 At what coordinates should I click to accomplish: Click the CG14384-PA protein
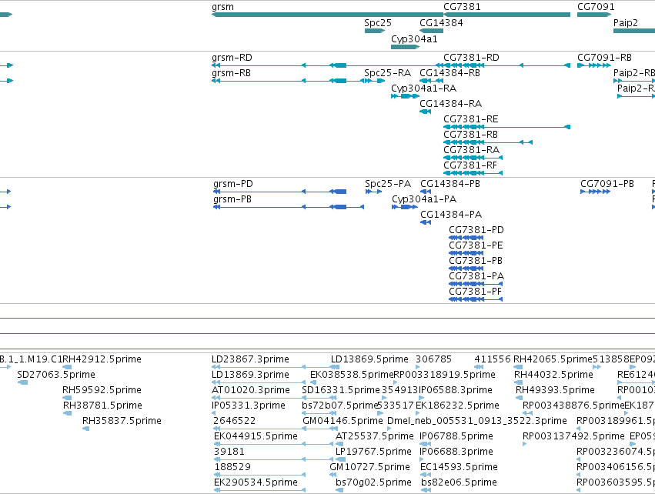tap(426, 222)
